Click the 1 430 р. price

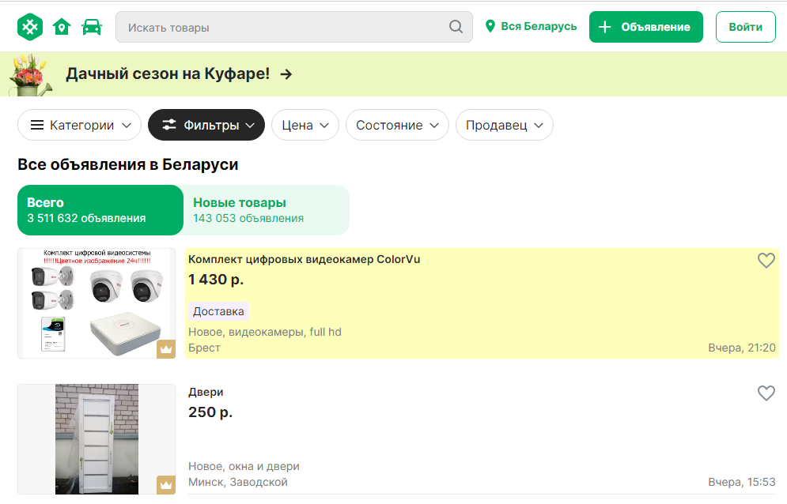216,280
